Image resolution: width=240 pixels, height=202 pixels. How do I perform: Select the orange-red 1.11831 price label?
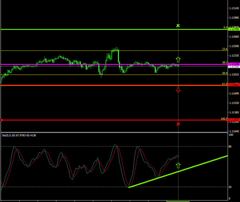(234, 85)
